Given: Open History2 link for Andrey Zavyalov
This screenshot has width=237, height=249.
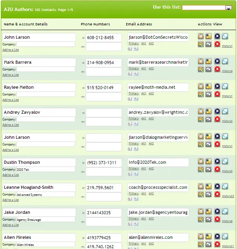Looking at the screenshot, I should click(227, 121).
